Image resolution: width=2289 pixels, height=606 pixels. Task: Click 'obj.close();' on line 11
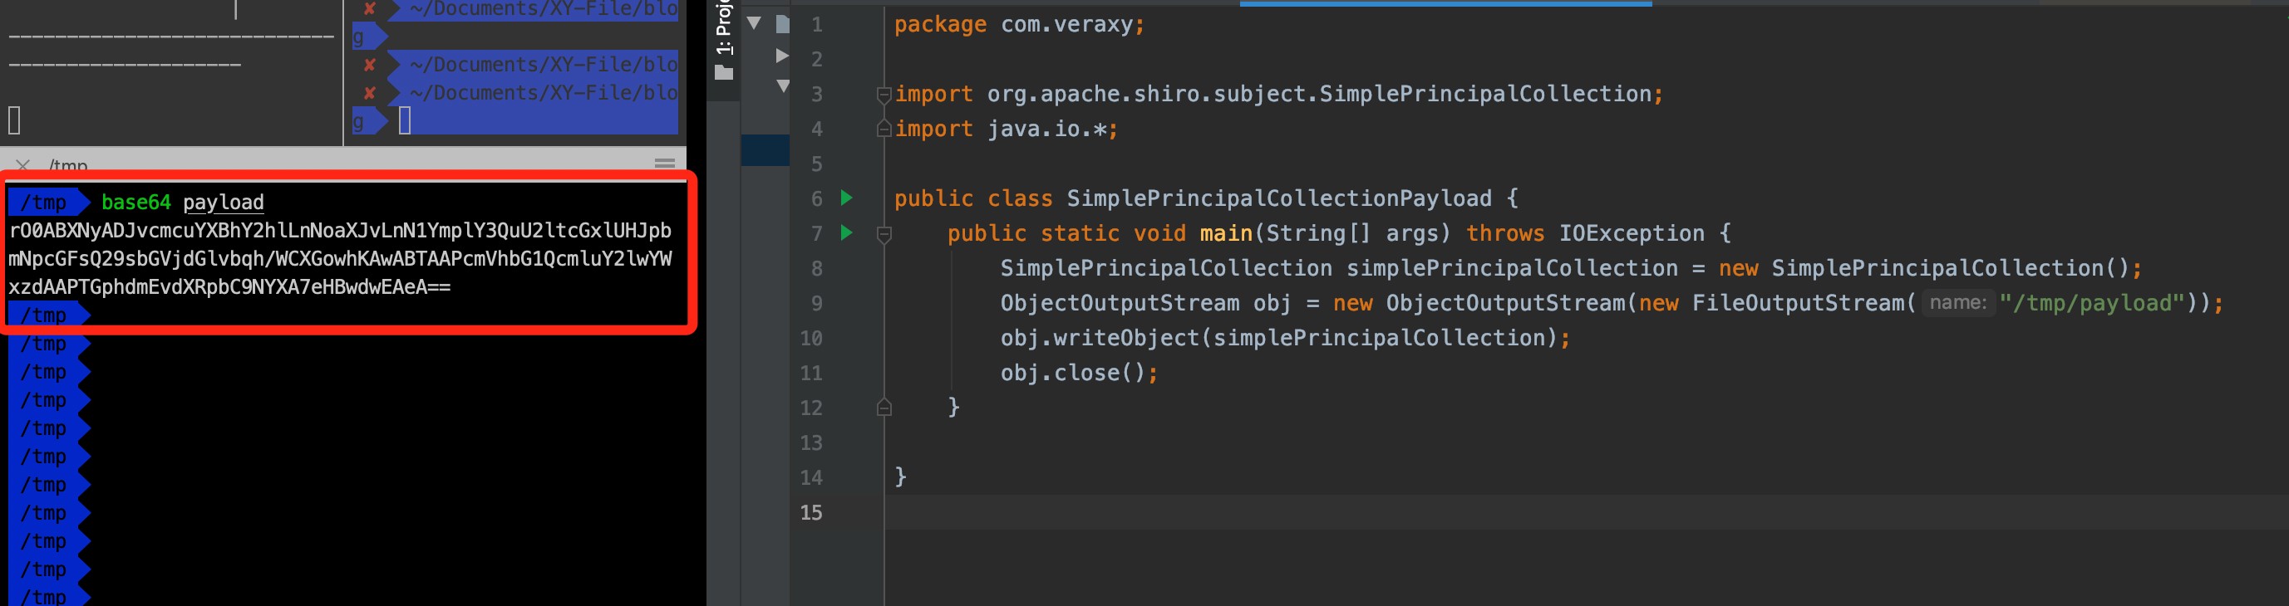[x=1079, y=373]
